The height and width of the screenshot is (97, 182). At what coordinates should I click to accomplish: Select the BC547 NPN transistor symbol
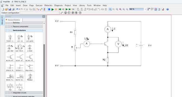click(x=20, y=57)
